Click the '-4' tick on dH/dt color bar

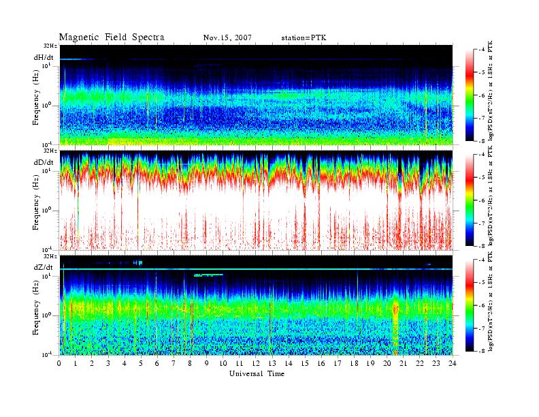pyautogui.click(x=480, y=50)
